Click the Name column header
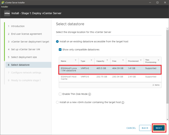169x135 pixels. coord(63,61)
